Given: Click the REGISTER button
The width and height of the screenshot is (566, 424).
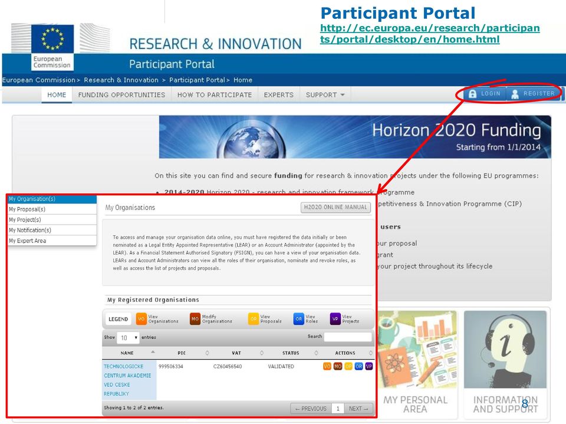Looking at the screenshot, I should point(533,94).
